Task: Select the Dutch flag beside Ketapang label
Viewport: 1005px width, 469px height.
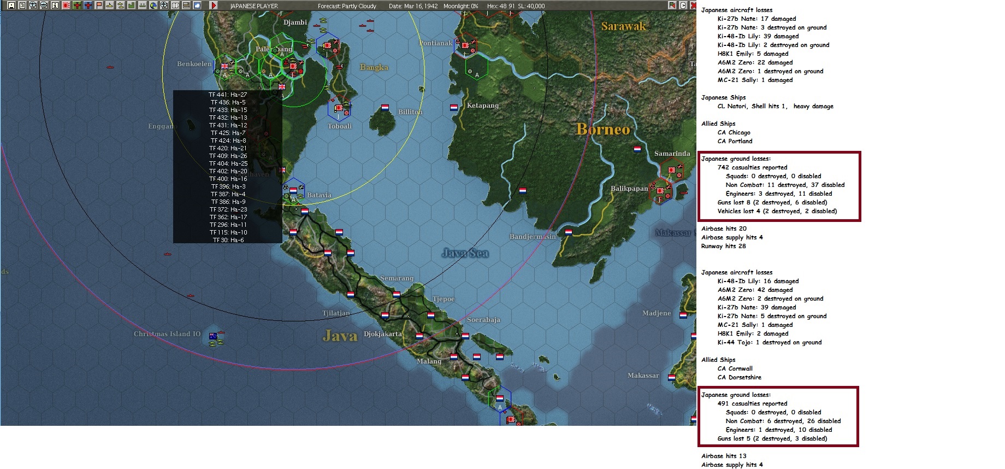Action: [453, 108]
